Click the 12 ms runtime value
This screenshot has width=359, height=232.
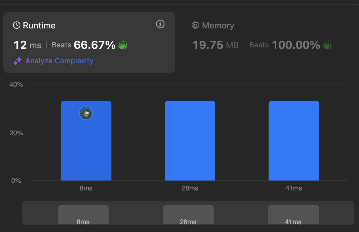click(x=27, y=45)
